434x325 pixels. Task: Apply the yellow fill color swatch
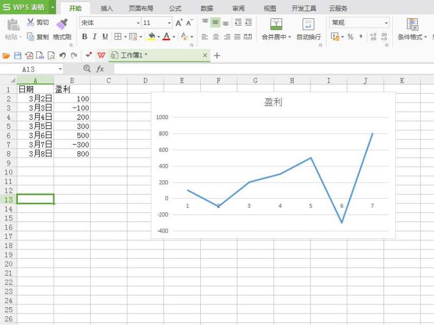point(151,37)
